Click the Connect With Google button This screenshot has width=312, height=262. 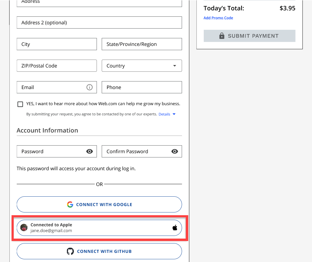click(99, 204)
